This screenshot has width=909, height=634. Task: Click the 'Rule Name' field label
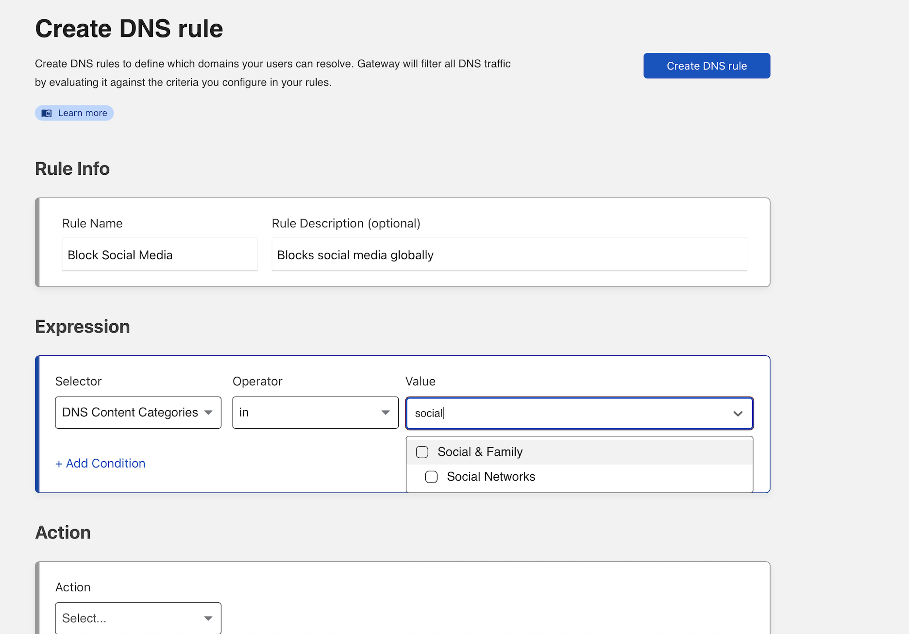click(x=92, y=223)
